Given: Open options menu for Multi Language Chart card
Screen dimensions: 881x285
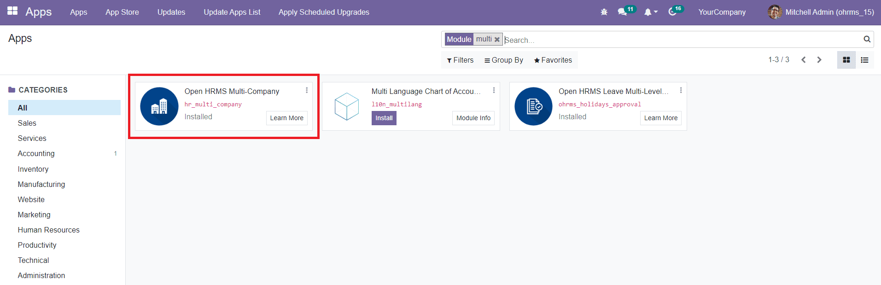Looking at the screenshot, I should click(494, 90).
